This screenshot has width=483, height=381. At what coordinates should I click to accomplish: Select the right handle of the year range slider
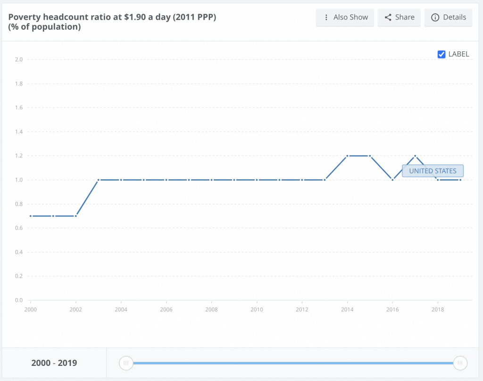(460, 363)
